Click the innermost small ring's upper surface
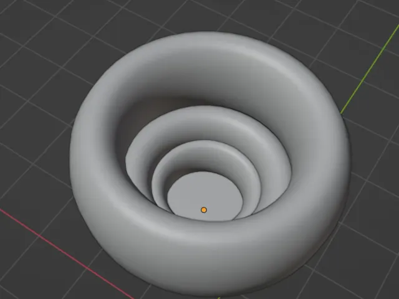The width and height of the screenshot is (399, 299). 208,153
